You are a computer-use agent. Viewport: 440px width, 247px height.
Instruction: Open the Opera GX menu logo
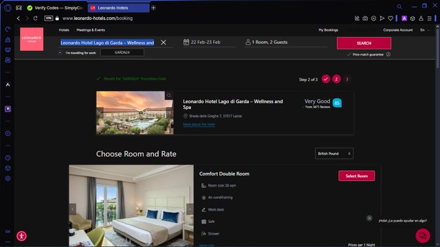coord(8,8)
